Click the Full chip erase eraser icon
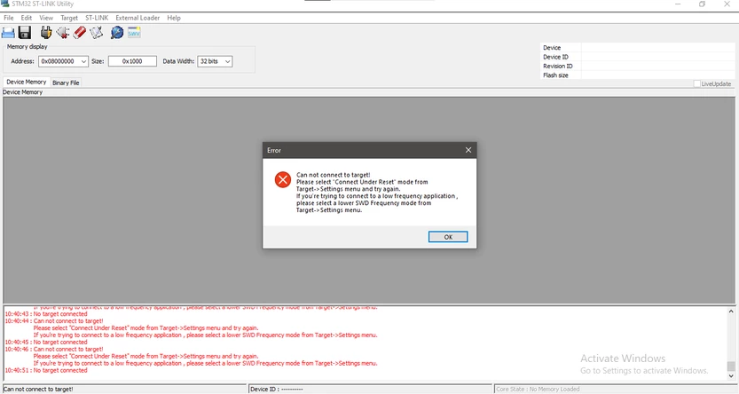 pos(80,33)
